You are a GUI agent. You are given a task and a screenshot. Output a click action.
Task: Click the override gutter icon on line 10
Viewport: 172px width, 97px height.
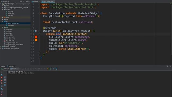(x=35, y=31)
